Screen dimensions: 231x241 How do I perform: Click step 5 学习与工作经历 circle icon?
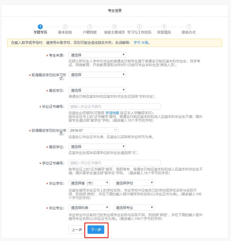tap(139, 27)
